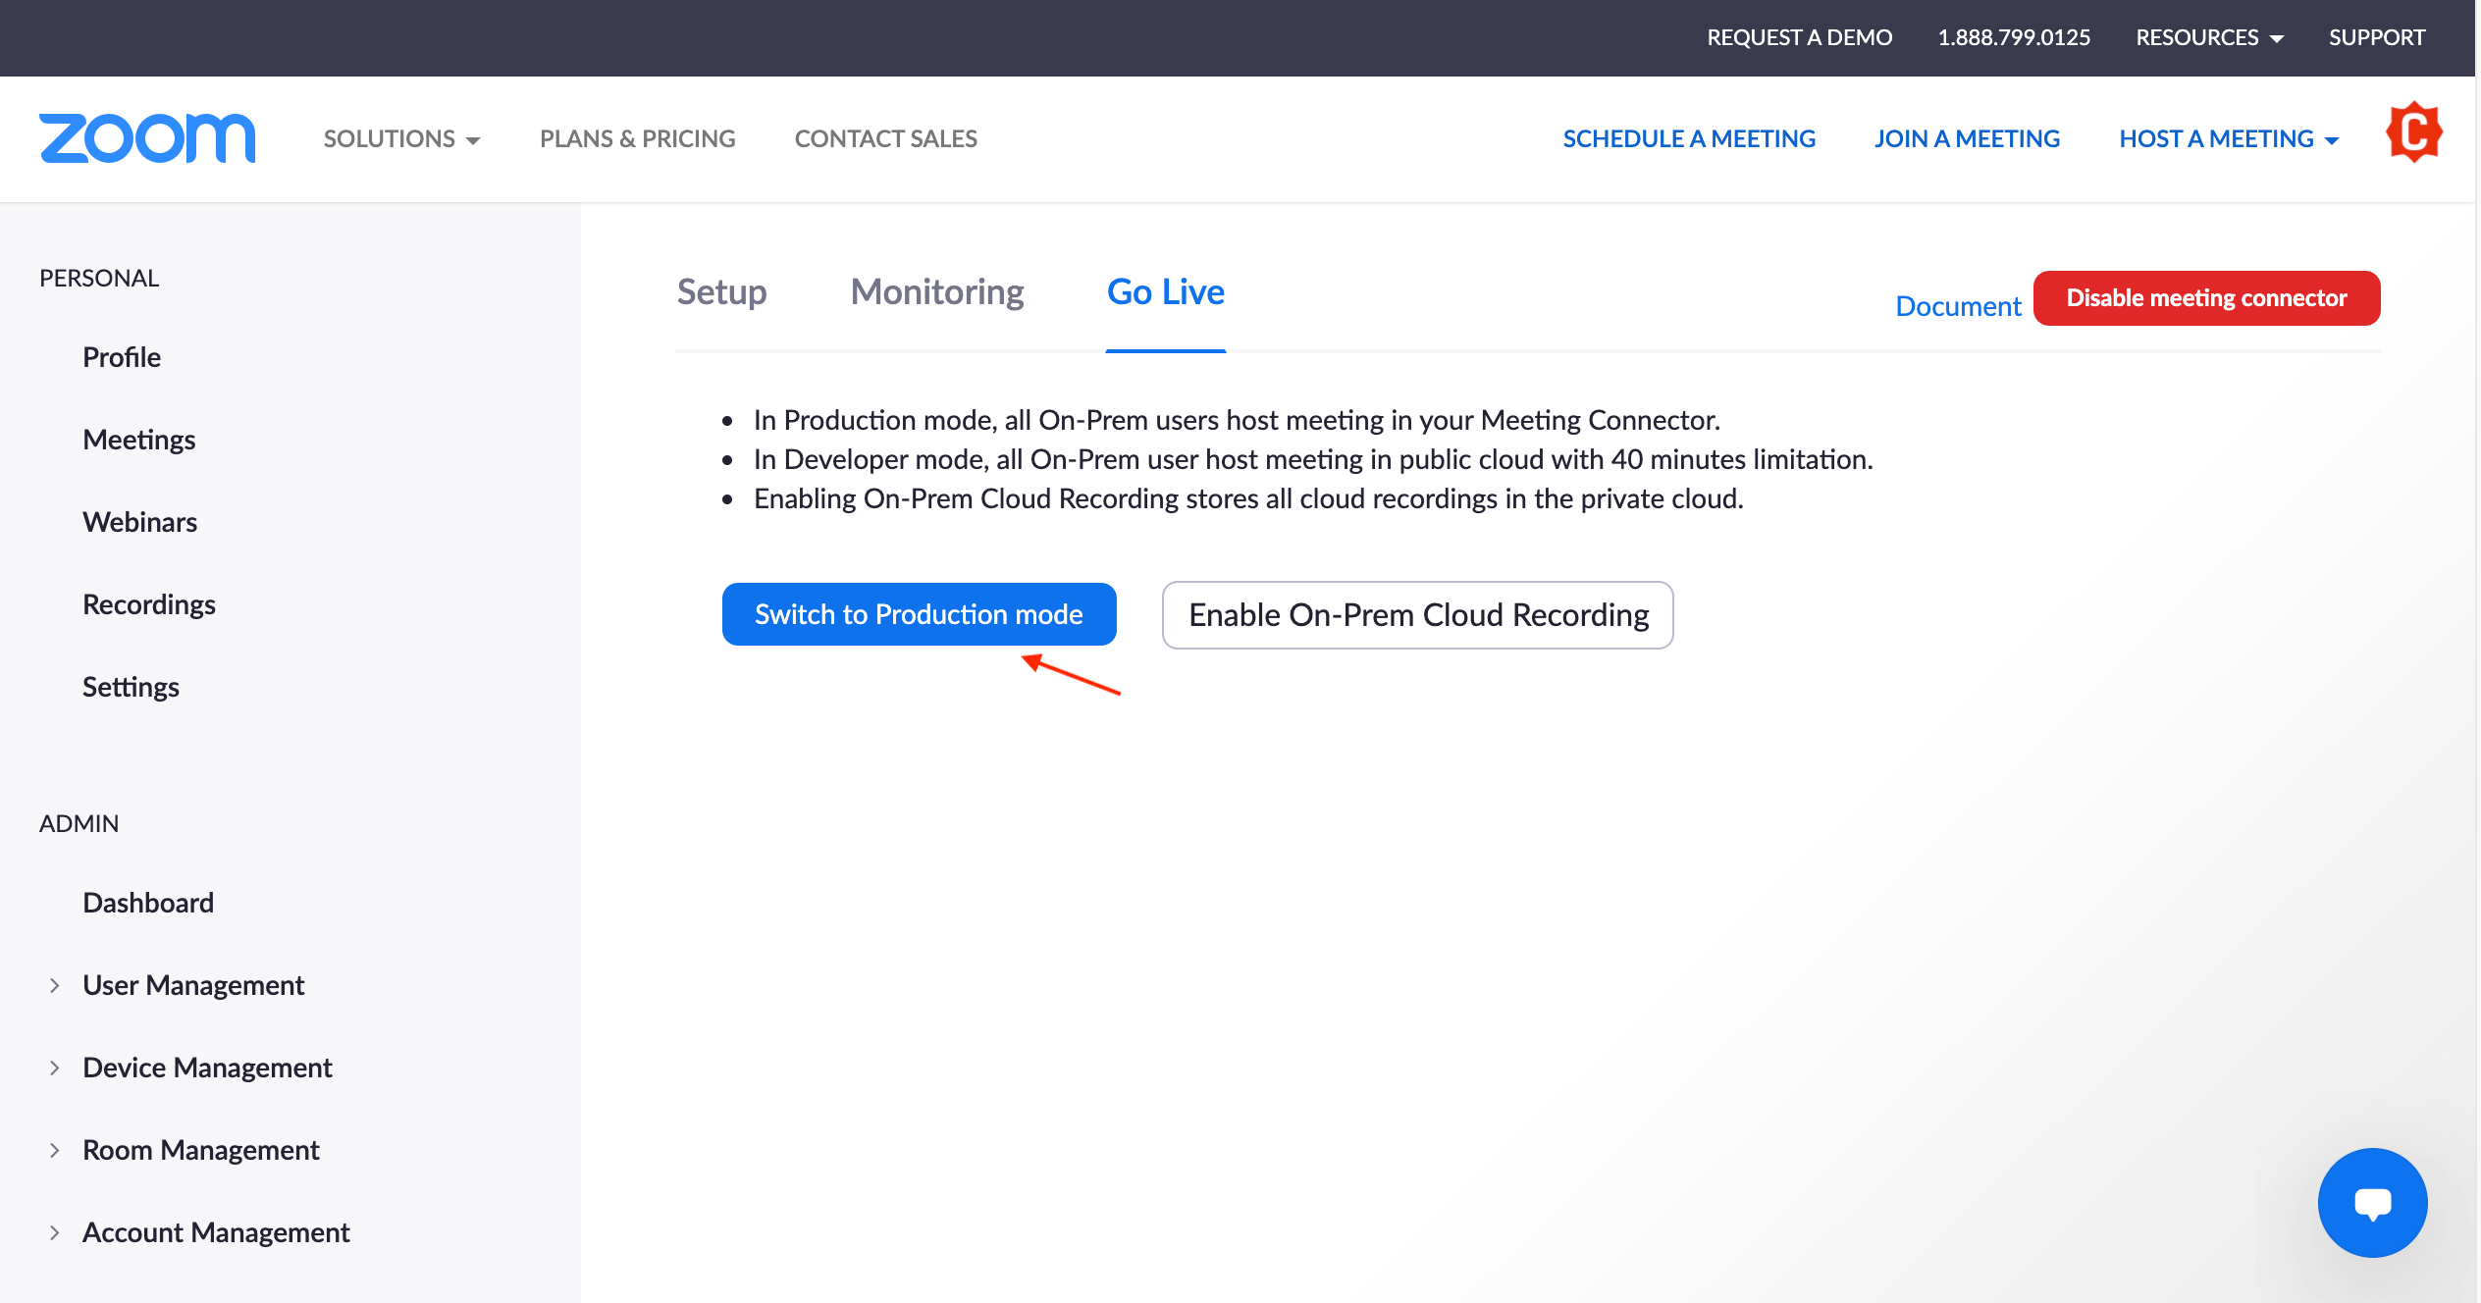Open Plans & Pricing page

[x=637, y=138]
